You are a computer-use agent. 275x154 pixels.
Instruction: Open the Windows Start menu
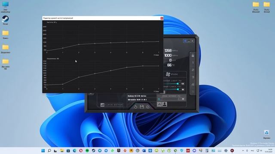(x=43, y=151)
